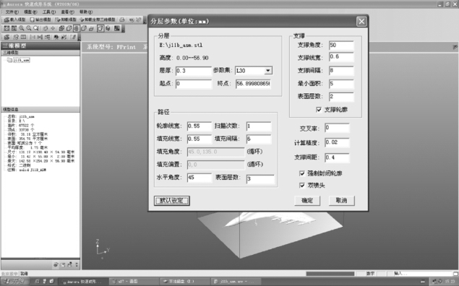Click the 填充间隔 input field
Viewport: 459px width, 286px height.
(259, 139)
